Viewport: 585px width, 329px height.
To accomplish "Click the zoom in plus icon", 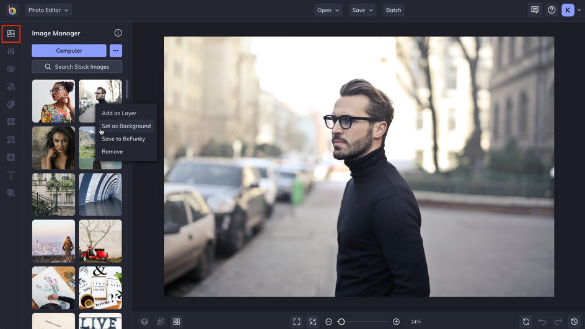I will coord(396,322).
